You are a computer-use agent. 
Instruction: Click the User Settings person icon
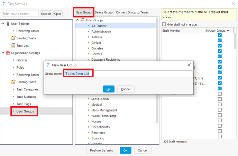[8, 24]
